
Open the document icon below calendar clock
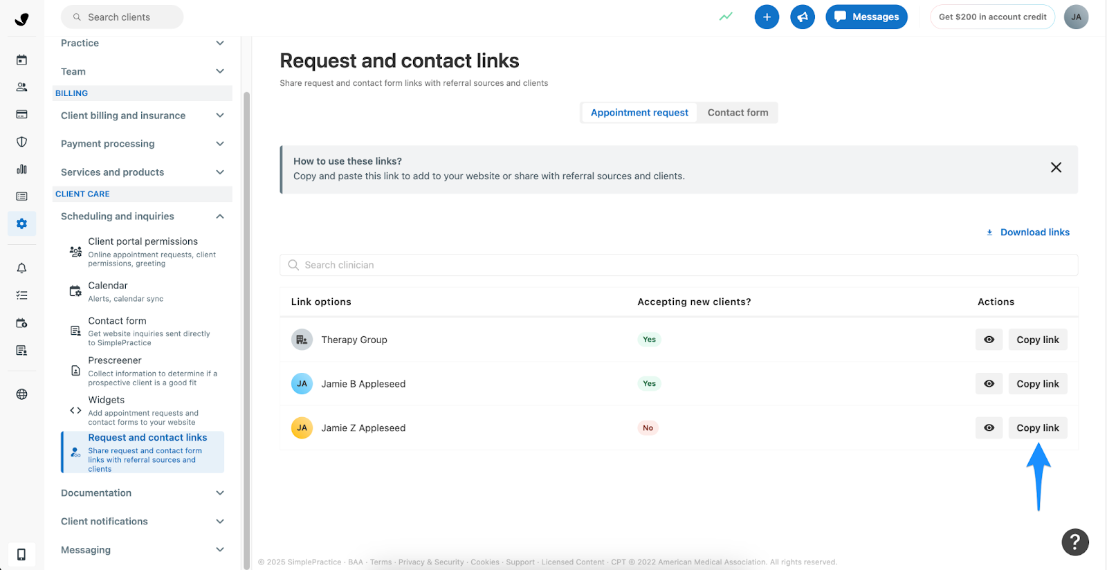(x=21, y=350)
